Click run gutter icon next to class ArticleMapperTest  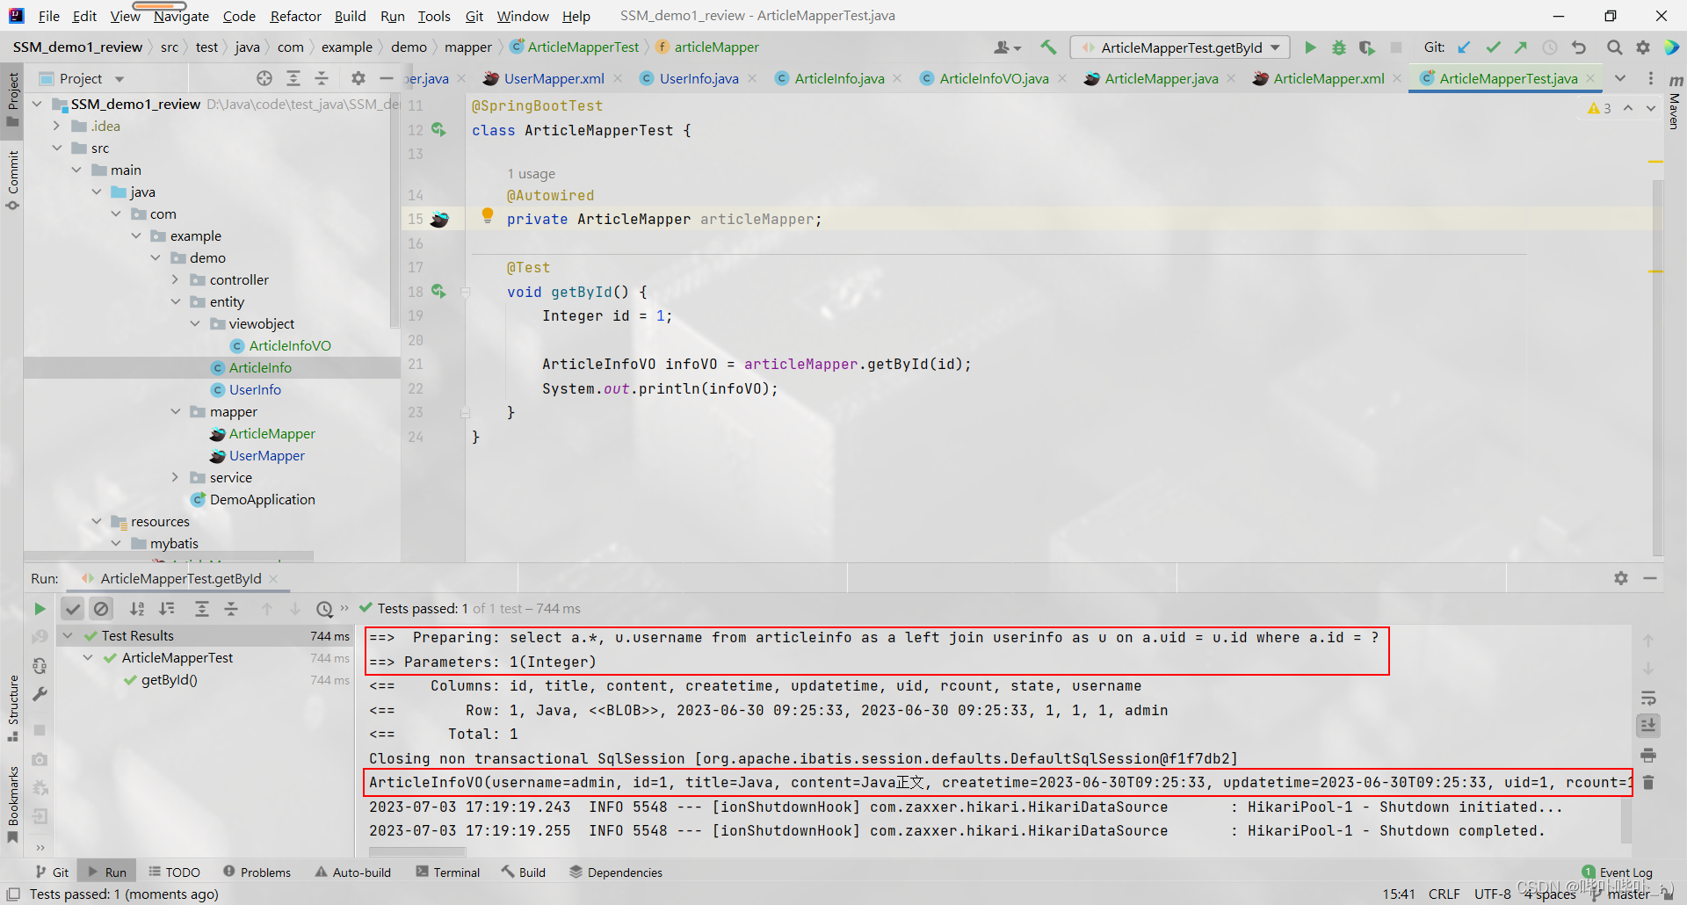point(438,130)
